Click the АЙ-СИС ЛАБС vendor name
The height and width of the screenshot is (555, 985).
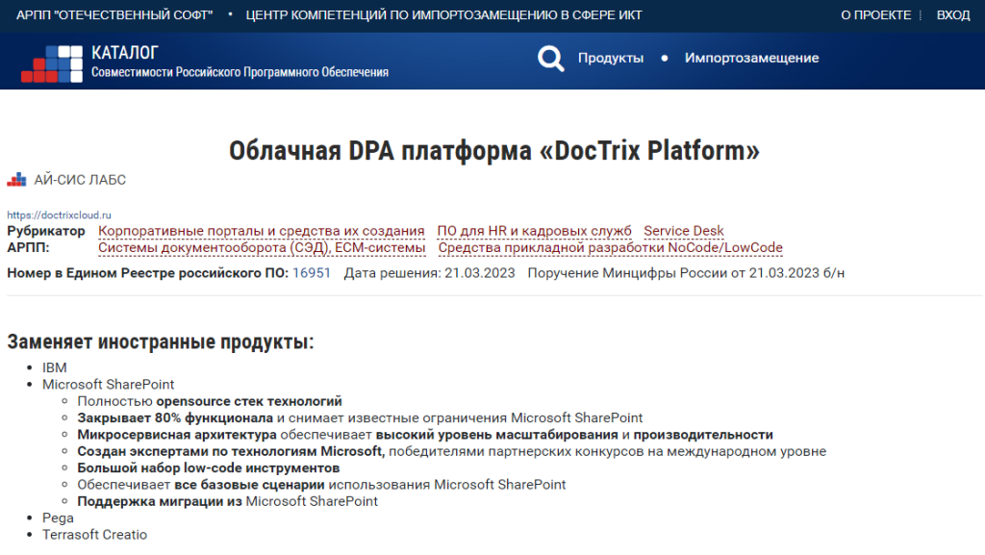point(80,180)
